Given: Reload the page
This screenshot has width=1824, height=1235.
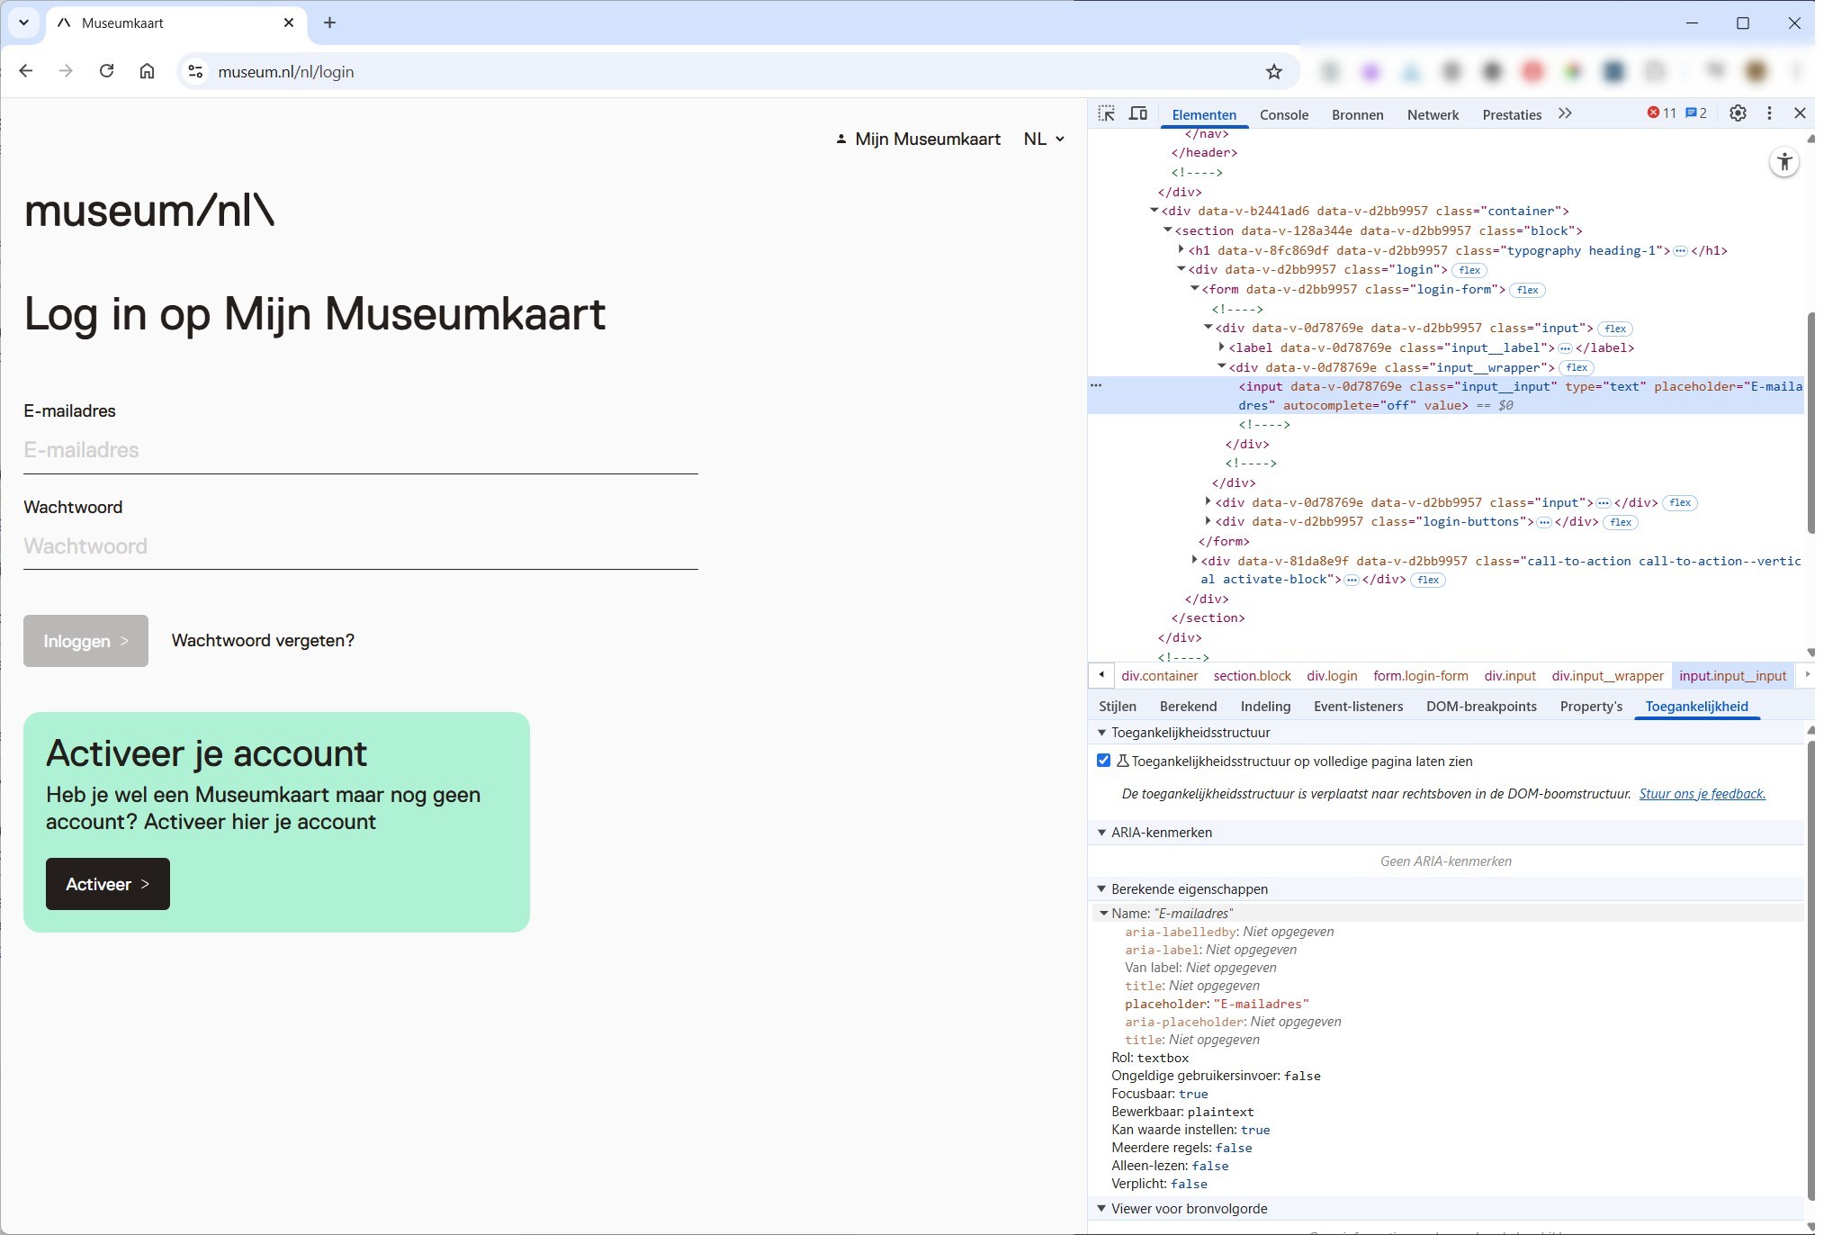Looking at the screenshot, I should [106, 71].
